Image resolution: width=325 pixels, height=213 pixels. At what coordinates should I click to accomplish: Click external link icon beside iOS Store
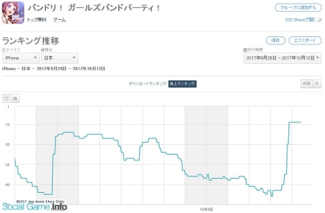pos(319,20)
